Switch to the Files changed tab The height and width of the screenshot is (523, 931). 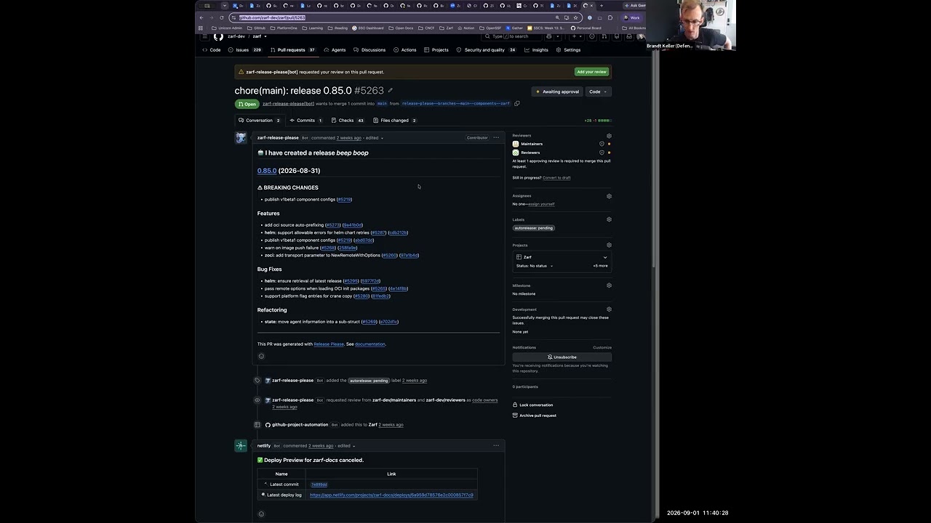pos(395,121)
